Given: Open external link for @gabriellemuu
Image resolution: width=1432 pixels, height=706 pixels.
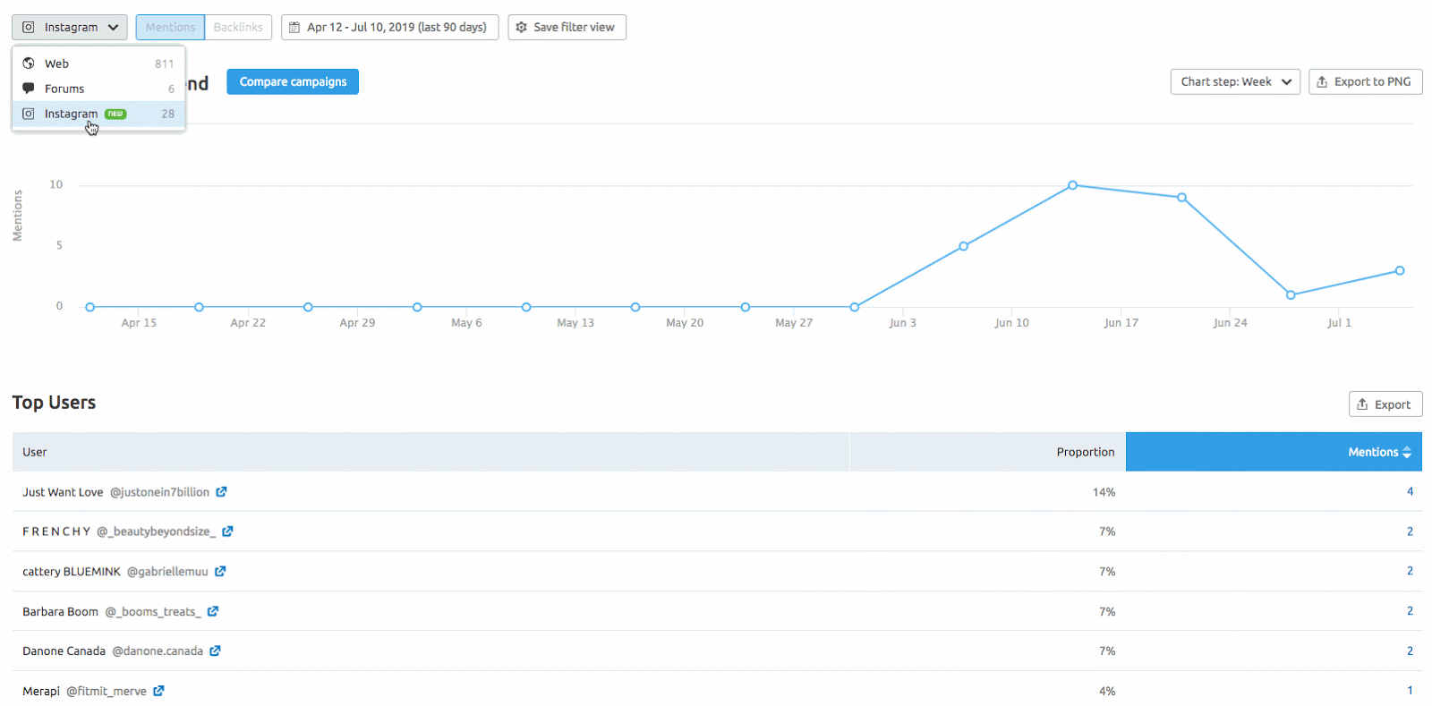Looking at the screenshot, I should coord(220,571).
